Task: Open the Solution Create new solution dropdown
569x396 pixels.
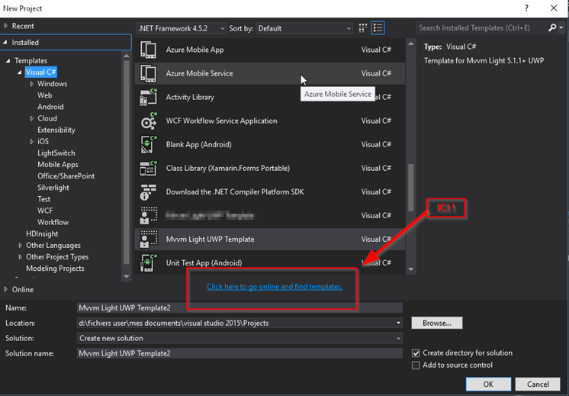Action: tap(398, 338)
